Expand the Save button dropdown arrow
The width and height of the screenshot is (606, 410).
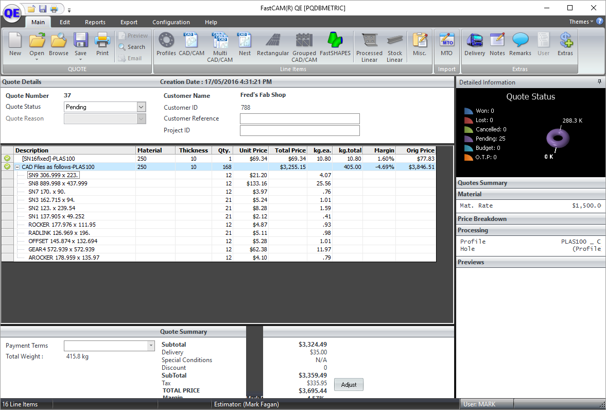(x=80, y=60)
